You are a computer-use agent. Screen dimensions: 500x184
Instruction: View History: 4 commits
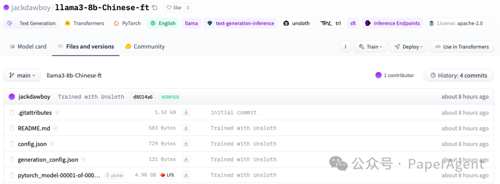tap(458, 75)
